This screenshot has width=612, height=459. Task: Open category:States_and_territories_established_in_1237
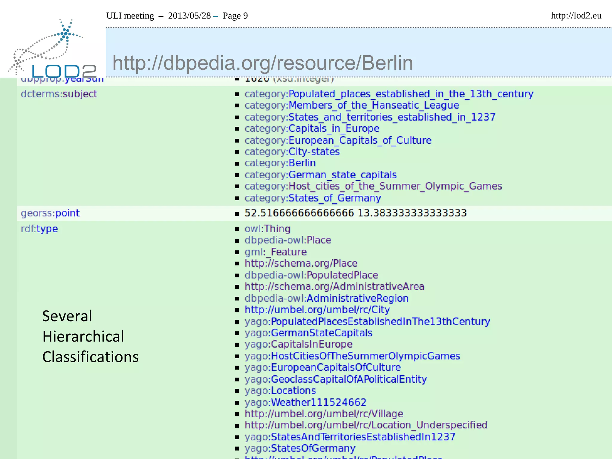pyautogui.click(x=370, y=117)
